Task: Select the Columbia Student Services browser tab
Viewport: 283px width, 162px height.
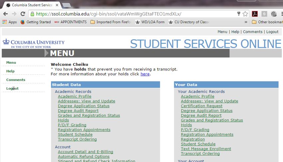Action: coord(32,5)
